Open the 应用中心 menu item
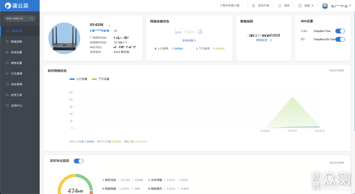The height and width of the screenshot is (194, 355). pos(20,106)
